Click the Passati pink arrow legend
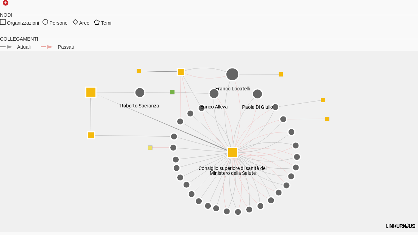The width and height of the screenshot is (418, 235). [47, 47]
